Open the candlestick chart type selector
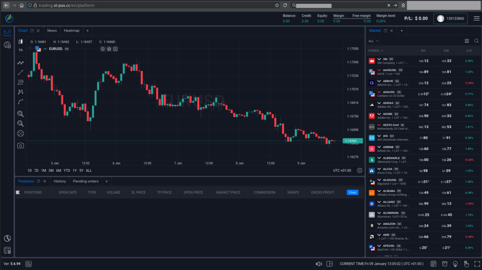This screenshot has height=270, width=482. click(x=21, y=42)
